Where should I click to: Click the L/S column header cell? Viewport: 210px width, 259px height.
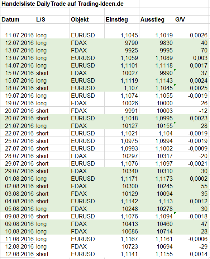(52, 20)
